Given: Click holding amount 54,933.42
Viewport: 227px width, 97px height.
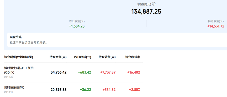Looking at the screenshot, I should tap(59, 72).
